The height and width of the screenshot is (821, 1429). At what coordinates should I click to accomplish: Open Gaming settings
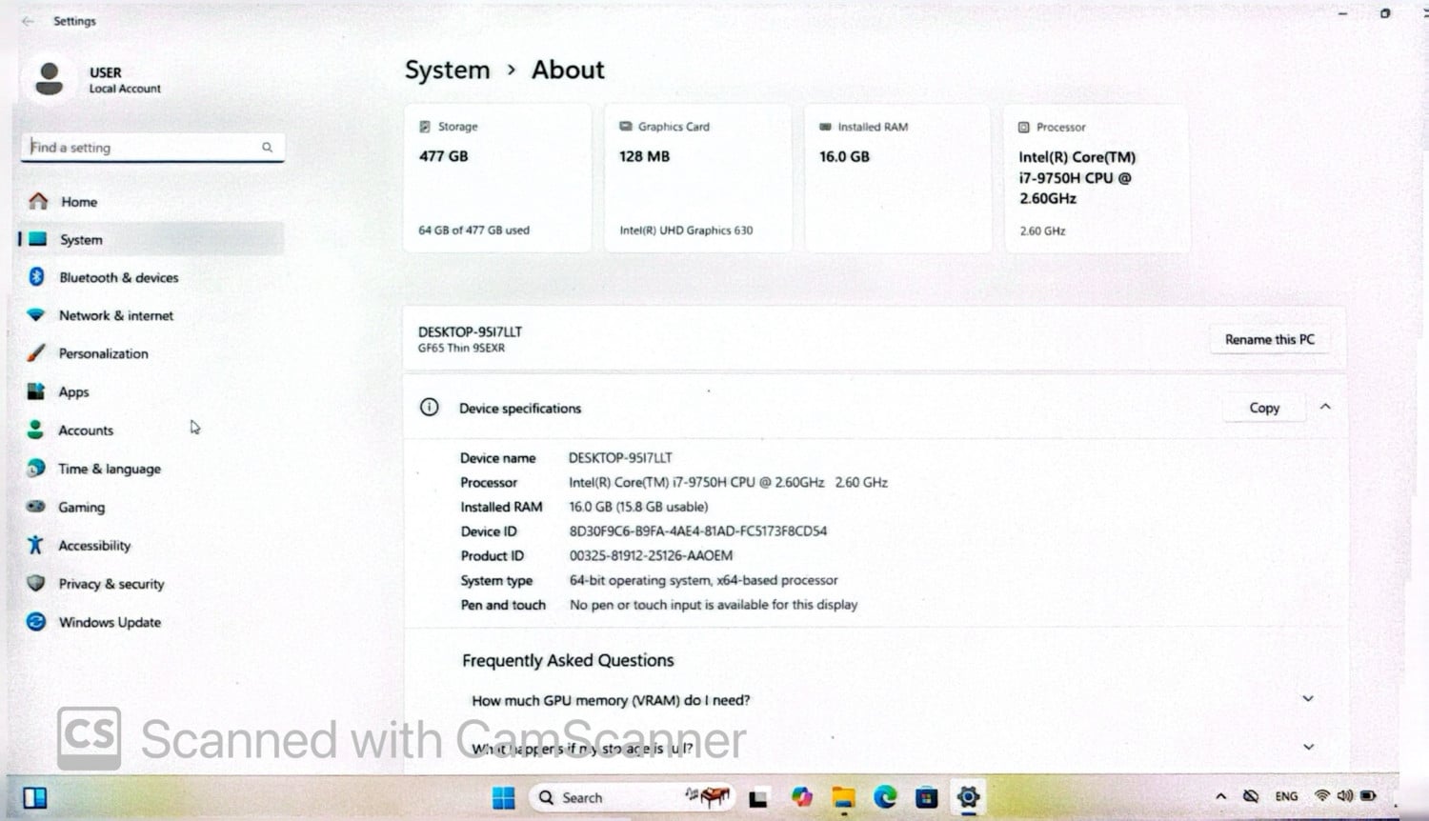[81, 508]
